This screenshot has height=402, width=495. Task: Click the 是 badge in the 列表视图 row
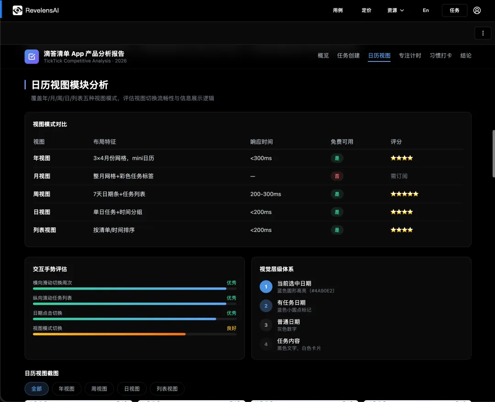point(337,230)
